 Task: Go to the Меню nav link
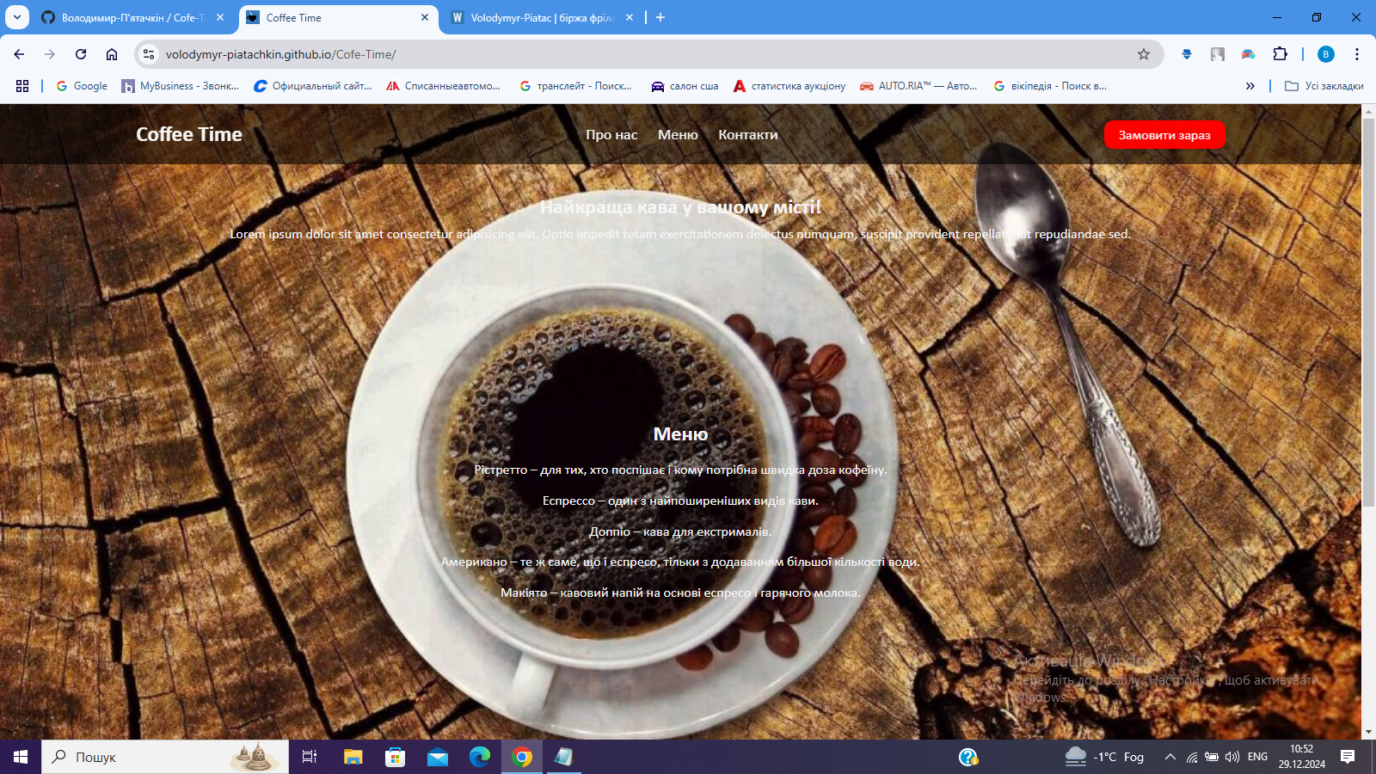pyautogui.click(x=678, y=135)
